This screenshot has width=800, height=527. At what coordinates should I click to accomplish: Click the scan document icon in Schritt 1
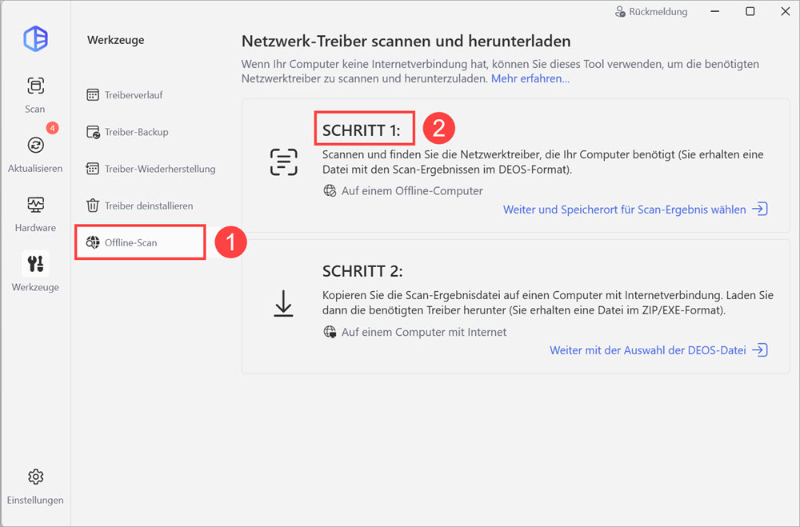(x=284, y=162)
